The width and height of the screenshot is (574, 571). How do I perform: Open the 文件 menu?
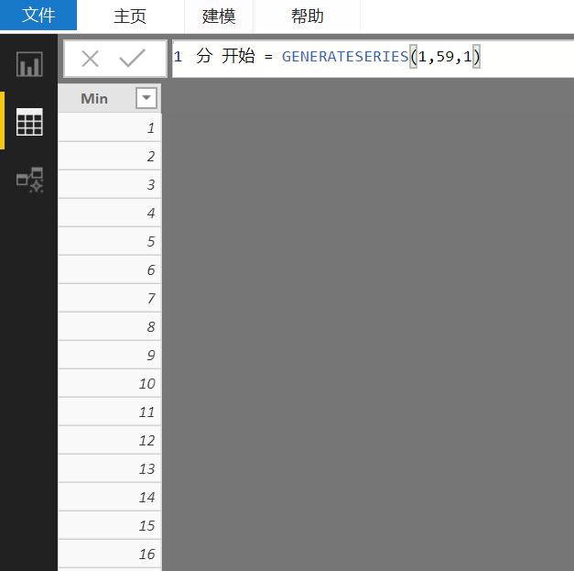tap(38, 15)
